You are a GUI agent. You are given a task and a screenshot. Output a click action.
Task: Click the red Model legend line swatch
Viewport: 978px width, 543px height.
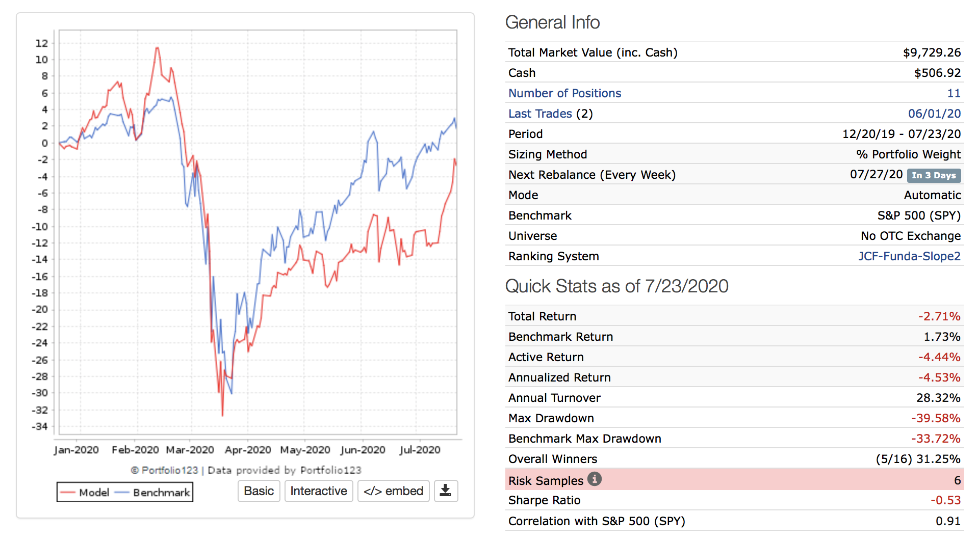click(x=68, y=493)
